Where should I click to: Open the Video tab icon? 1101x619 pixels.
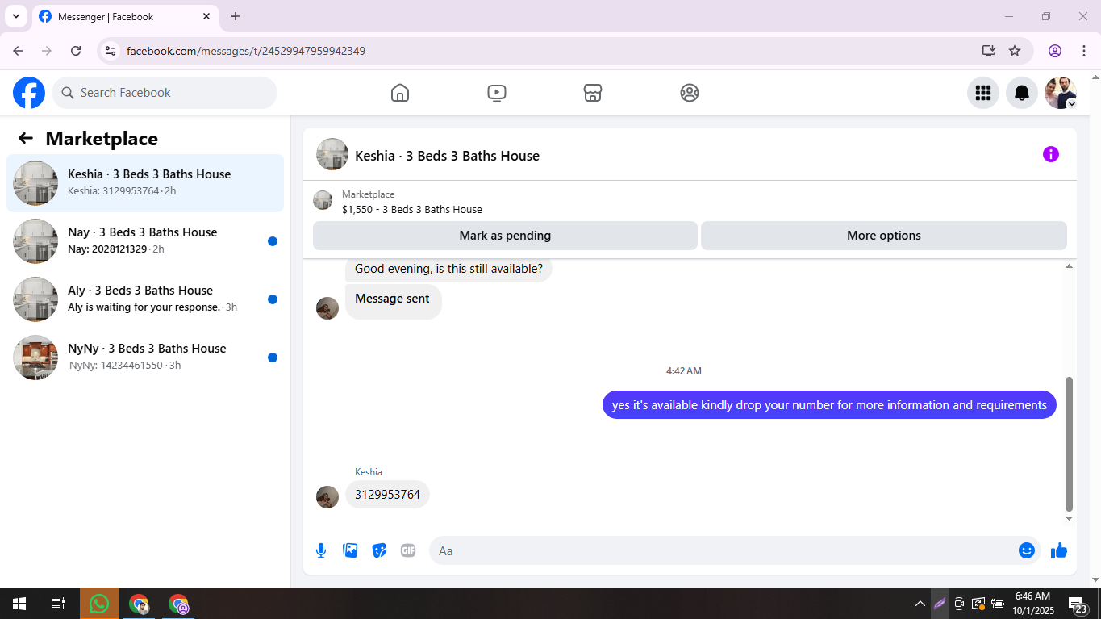coord(497,93)
